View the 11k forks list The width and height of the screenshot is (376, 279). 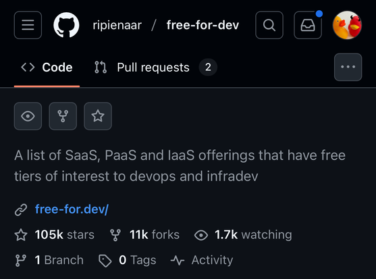coord(144,234)
